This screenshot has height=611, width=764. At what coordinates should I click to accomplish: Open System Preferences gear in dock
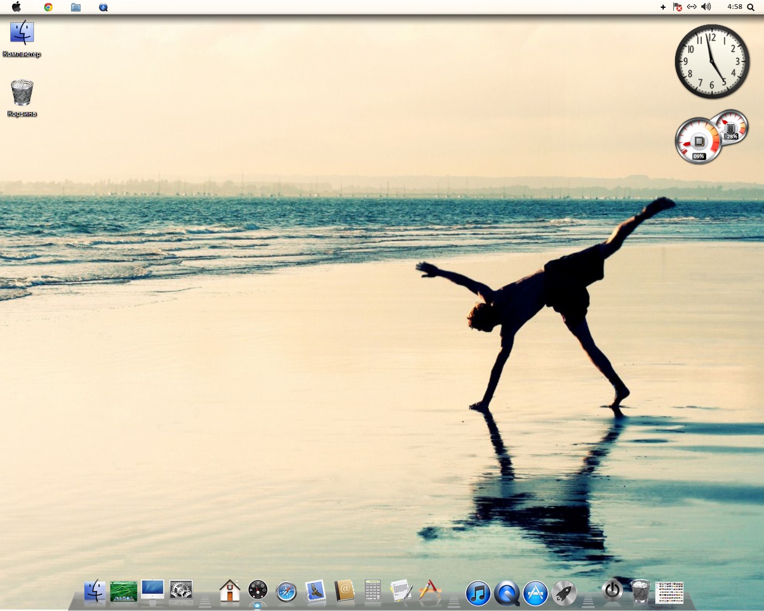point(181,591)
